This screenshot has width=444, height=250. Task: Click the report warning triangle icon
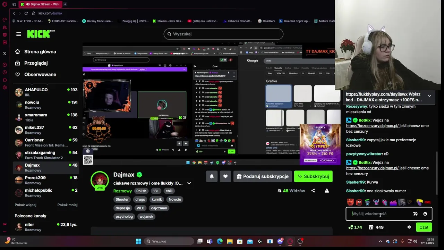pyautogui.click(x=327, y=191)
